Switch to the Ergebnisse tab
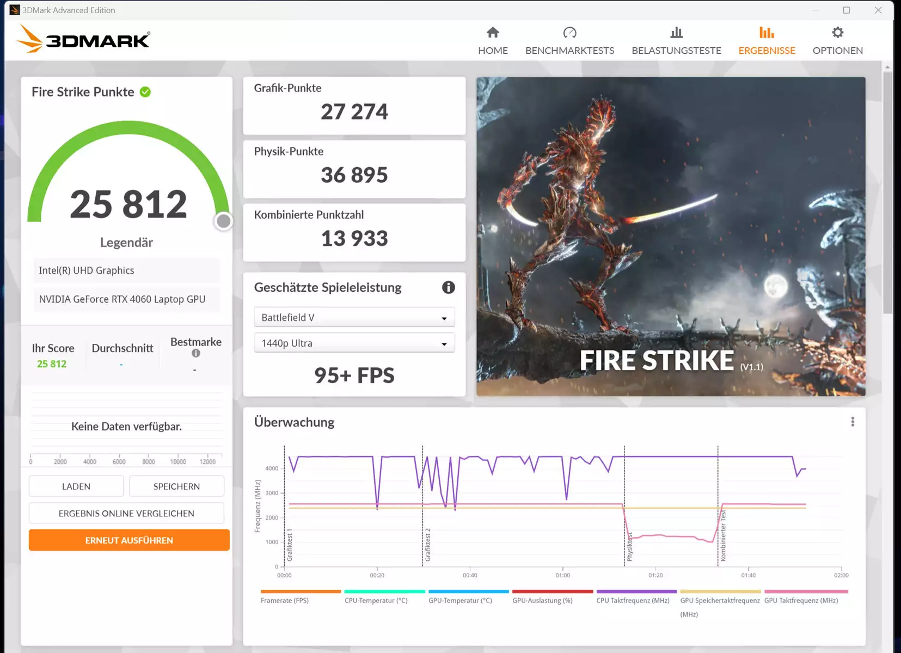The image size is (901, 653). click(x=767, y=41)
